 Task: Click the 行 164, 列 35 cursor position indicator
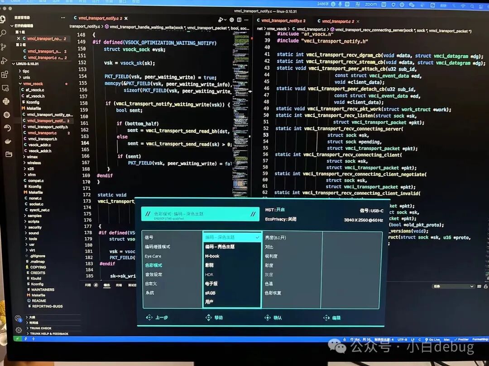pyautogui.click(x=360, y=339)
